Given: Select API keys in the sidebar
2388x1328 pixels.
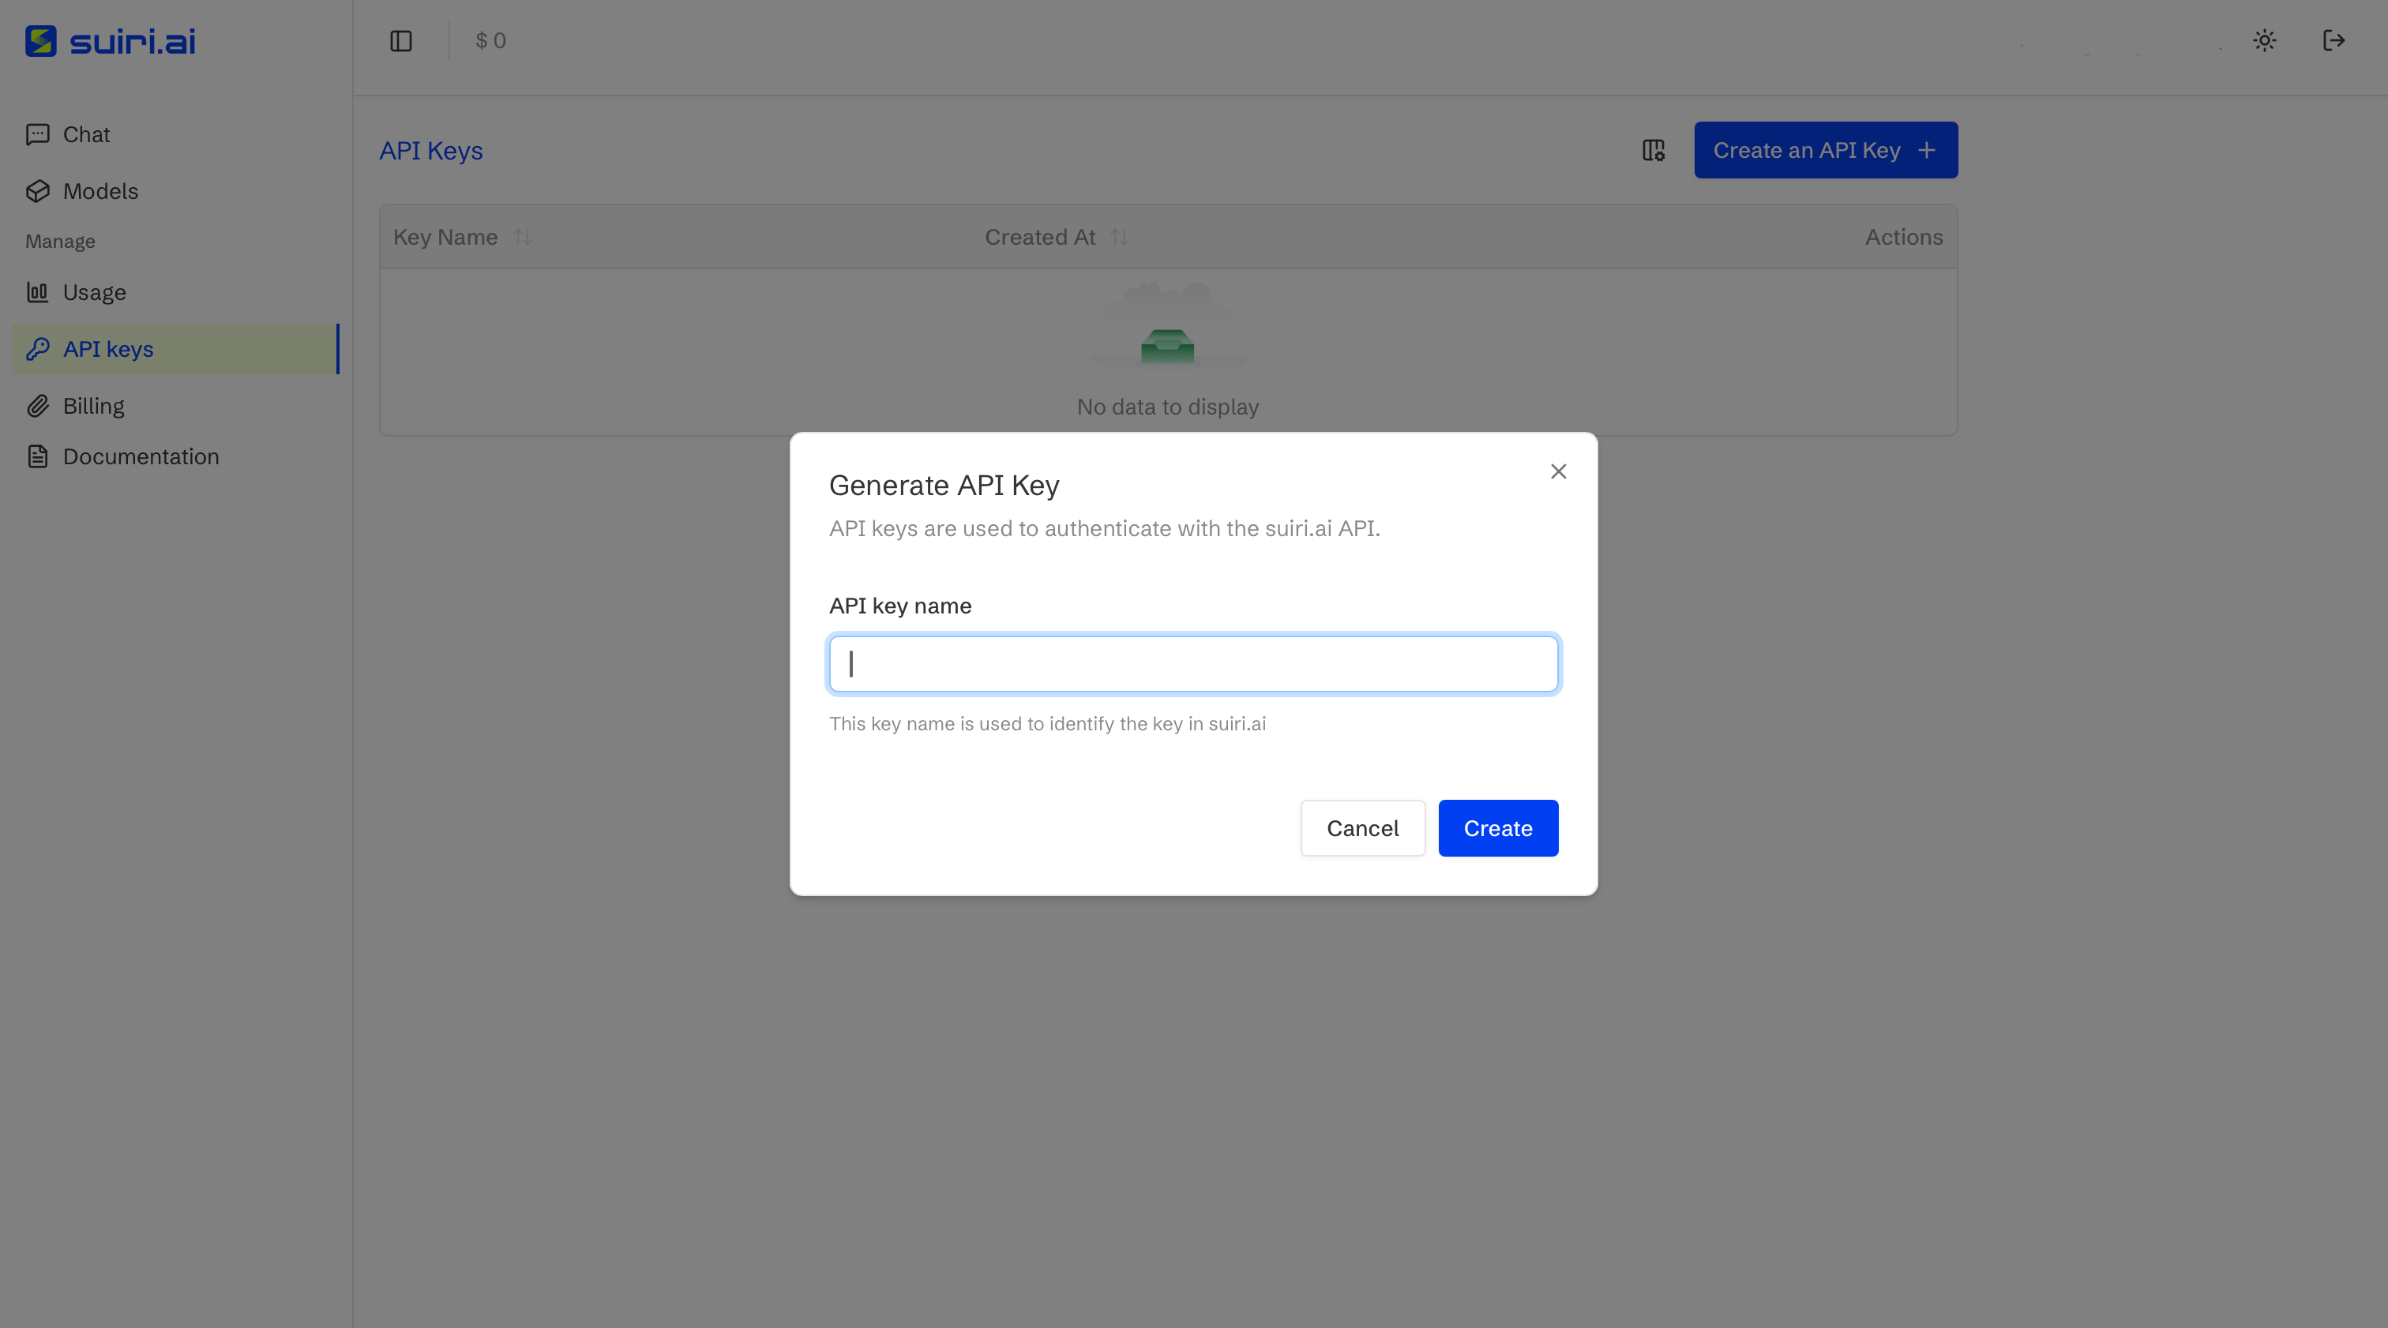Looking at the screenshot, I should click(x=176, y=350).
